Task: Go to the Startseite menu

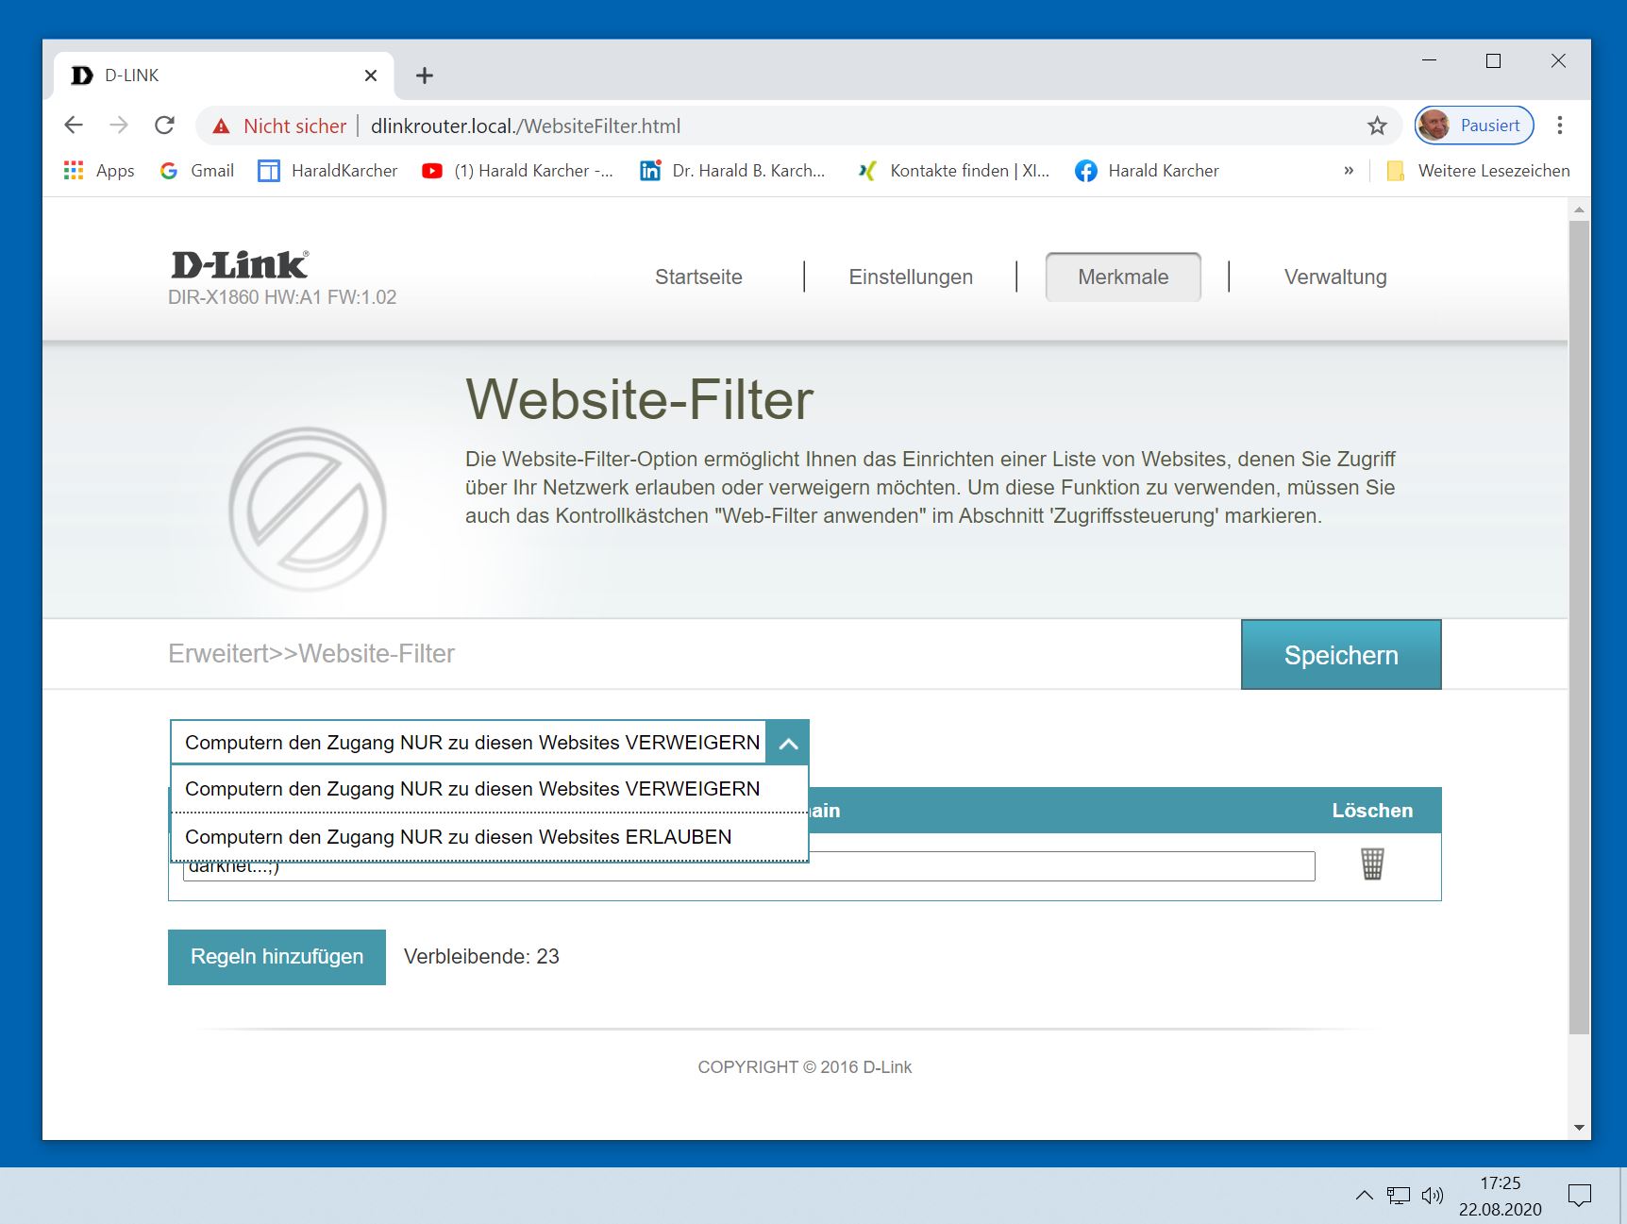Action: (698, 277)
